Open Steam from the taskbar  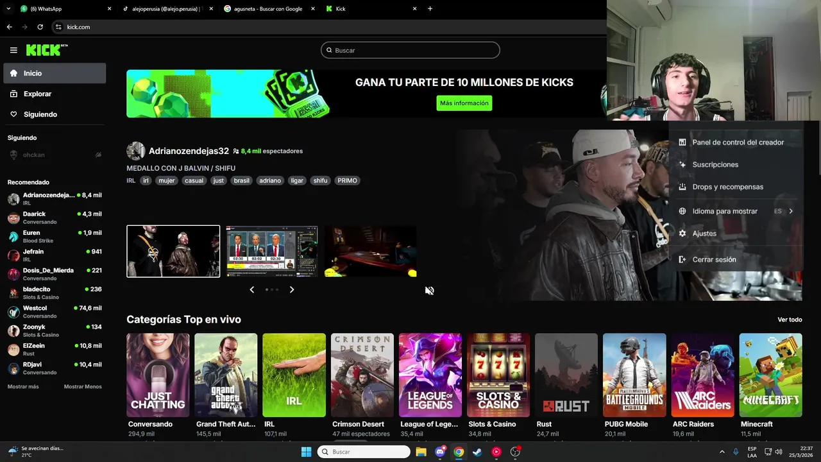(477, 452)
